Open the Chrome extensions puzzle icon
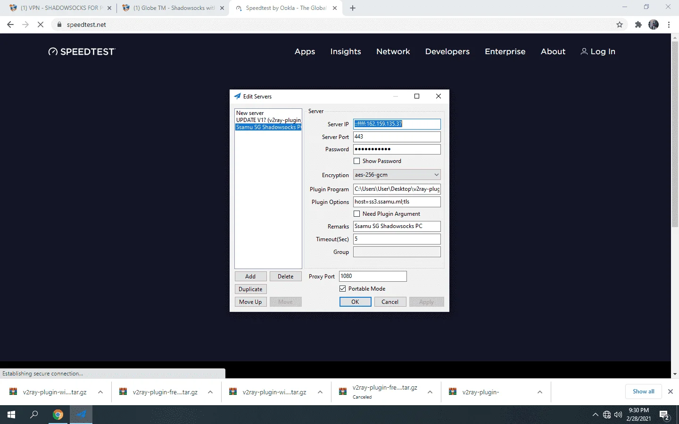Viewport: 679px width, 424px height. coord(638,24)
